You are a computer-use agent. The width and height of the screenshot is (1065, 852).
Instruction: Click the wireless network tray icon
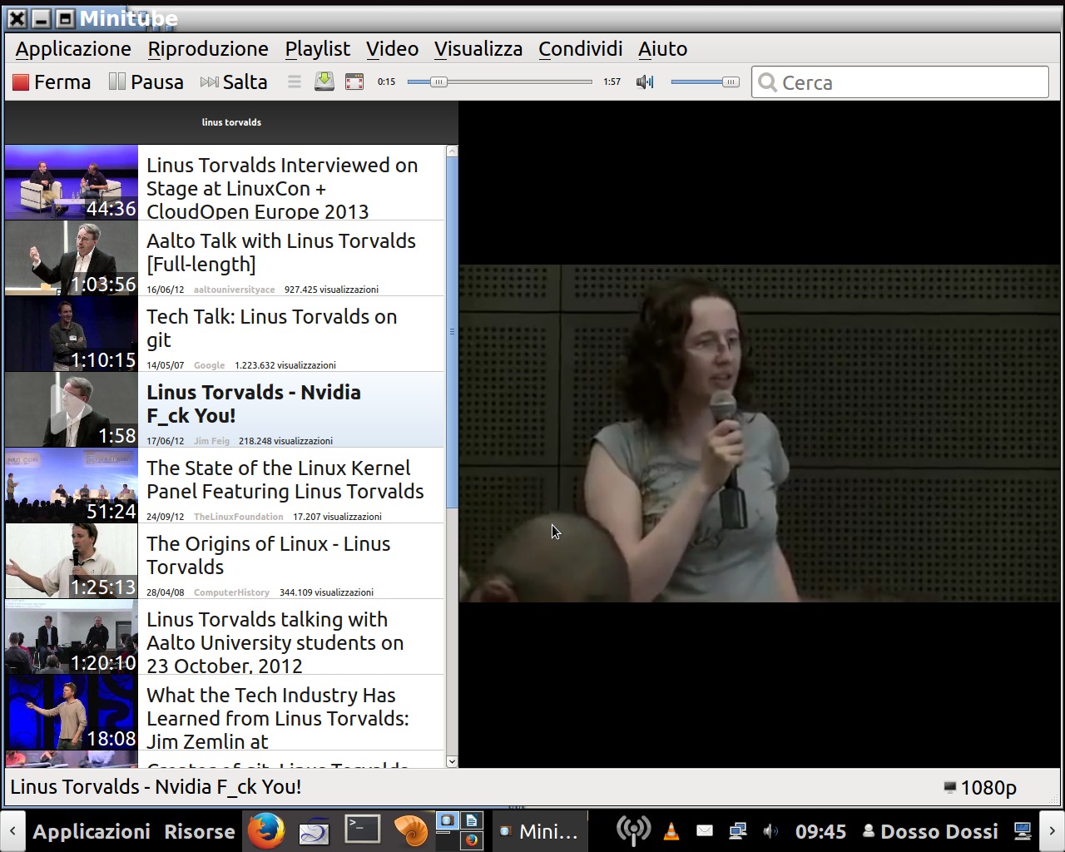(633, 830)
